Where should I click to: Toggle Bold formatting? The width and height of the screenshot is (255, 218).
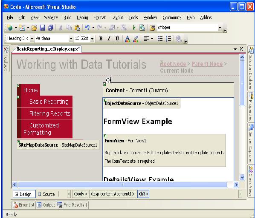[x=101, y=39]
